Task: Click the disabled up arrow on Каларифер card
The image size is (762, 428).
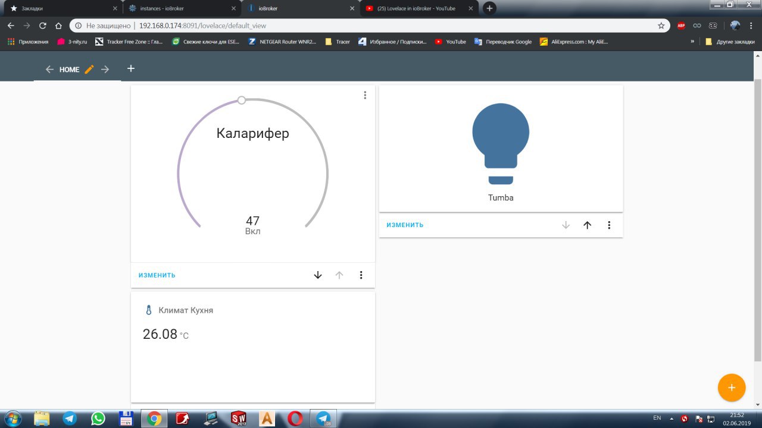Action: click(x=339, y=275)
